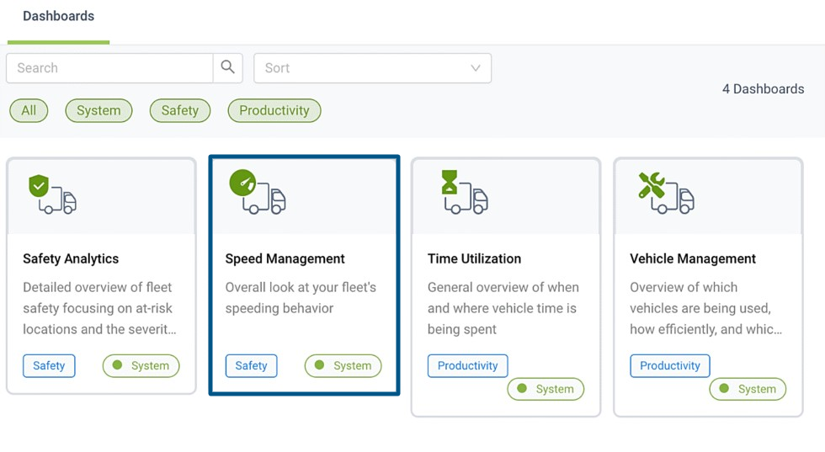Open the Sort dropdown
Viewport: 825px width, 452px height.
coord(372,68)
